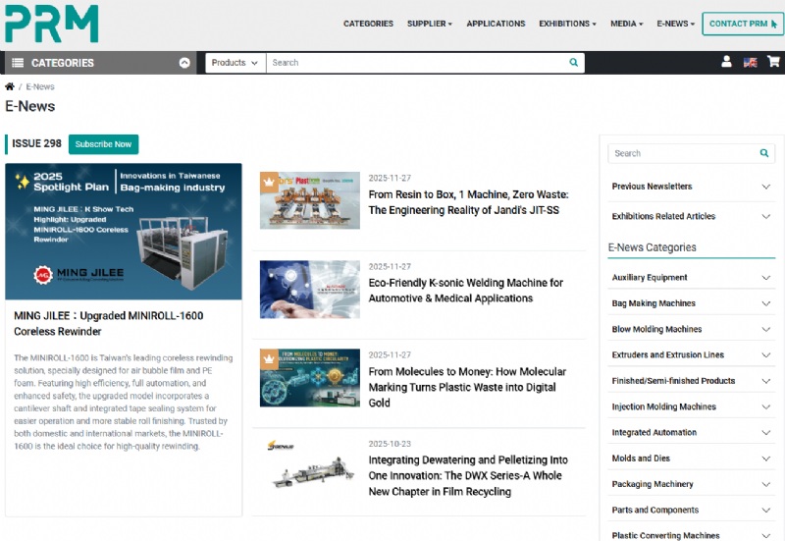Open the shopping cart icon
Screen dimensions: 785x541
click(773, 62)
